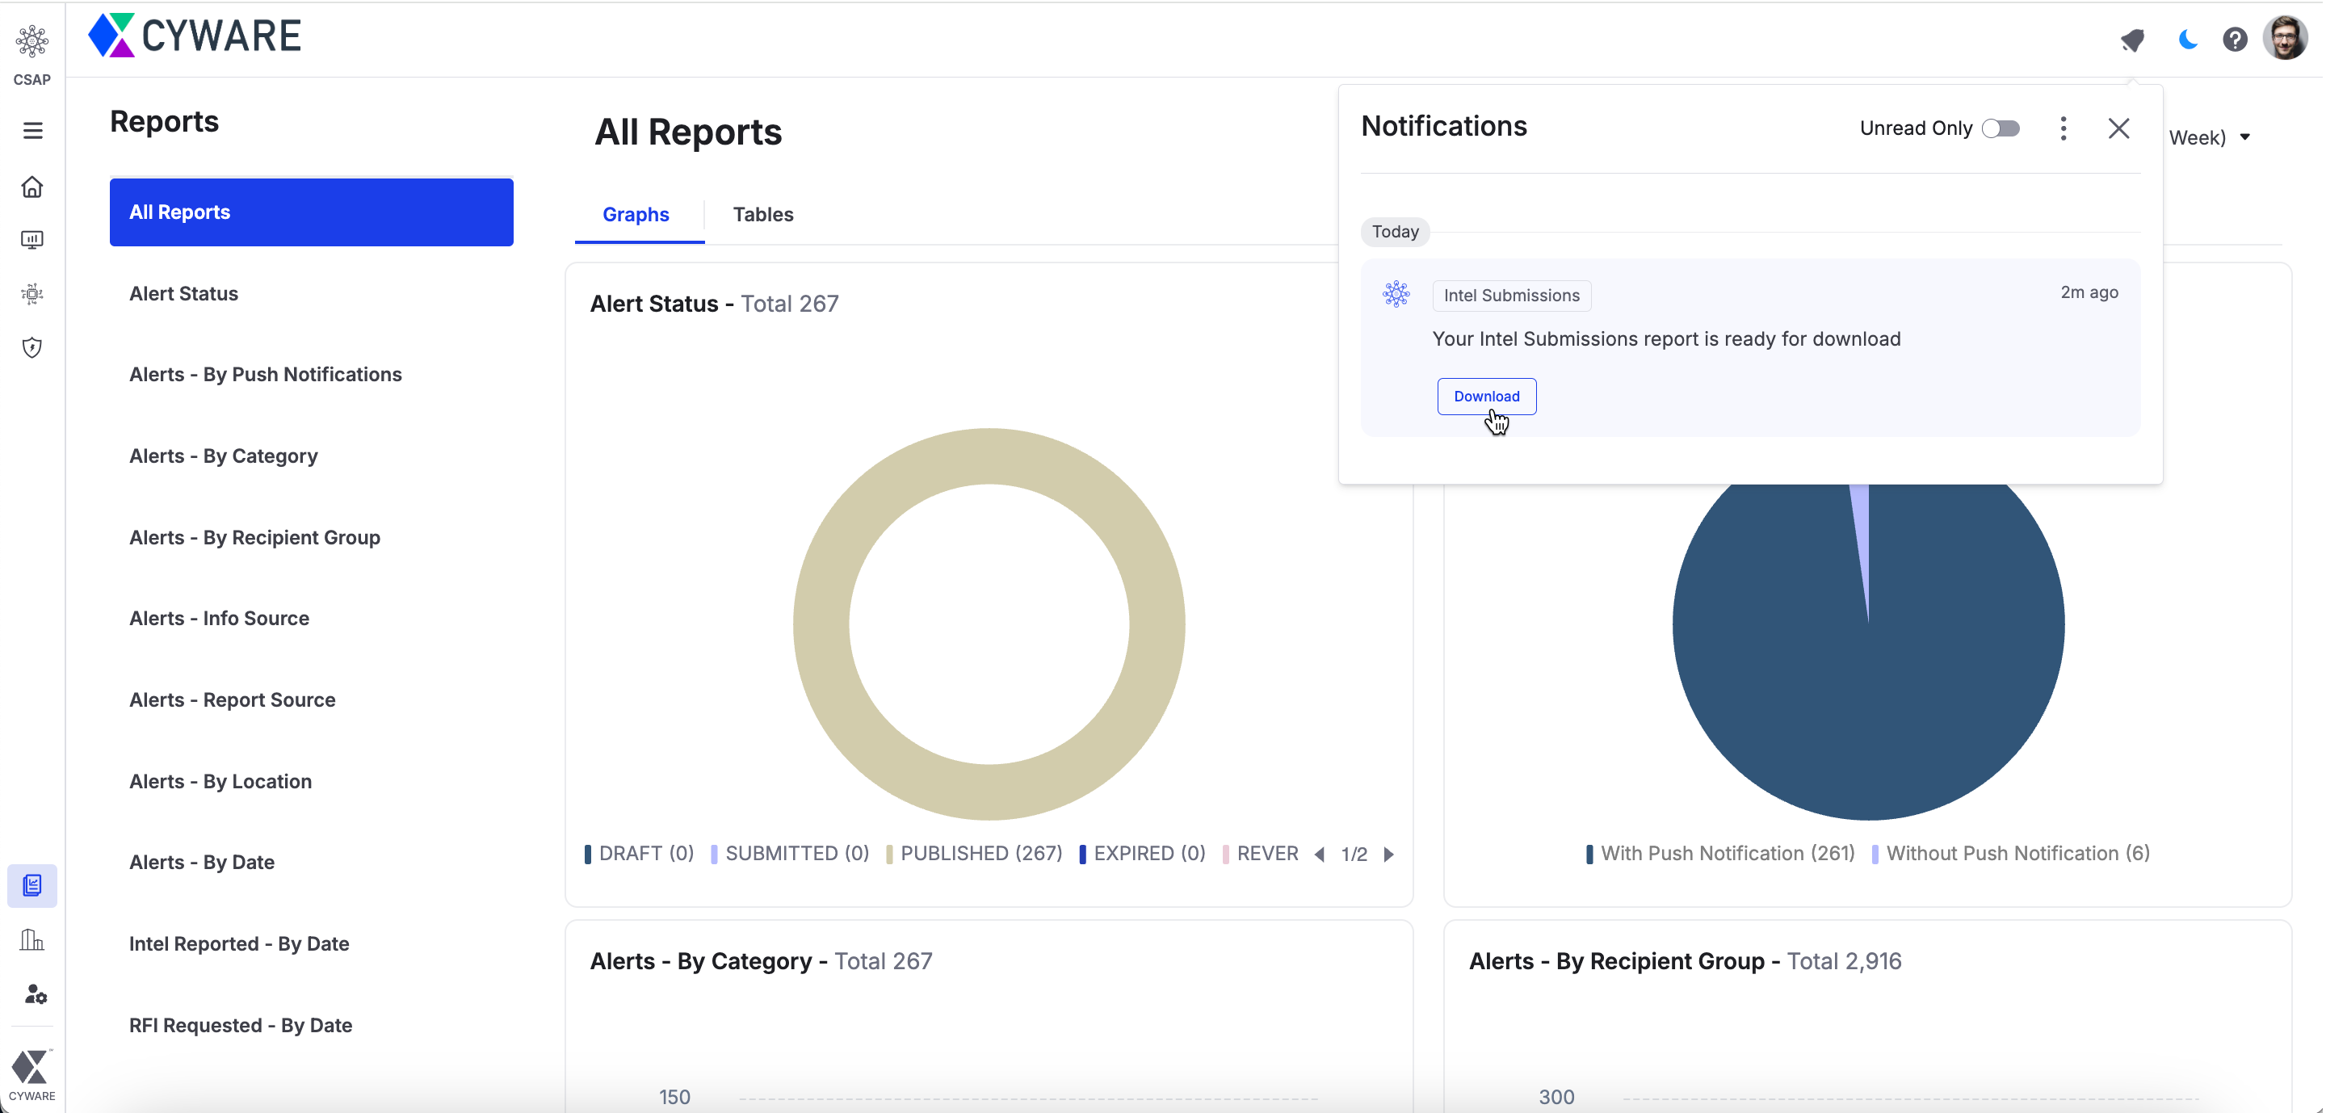Open Alerts - By Push Notifications report
Image resolution: width=2326 pixels, height=1113 pixels.
click(266, 375)
